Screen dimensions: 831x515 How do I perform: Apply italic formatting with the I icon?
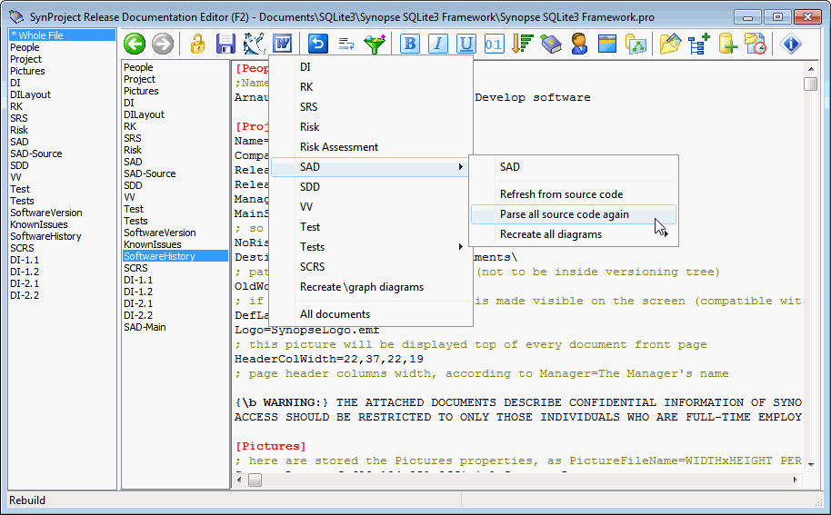point(437,44)
